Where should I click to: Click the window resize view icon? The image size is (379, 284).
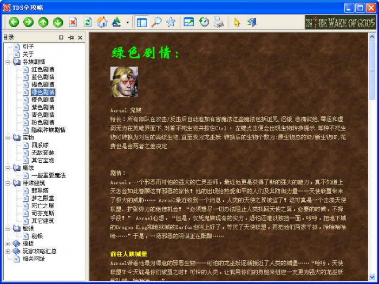[x=189, y=22]
